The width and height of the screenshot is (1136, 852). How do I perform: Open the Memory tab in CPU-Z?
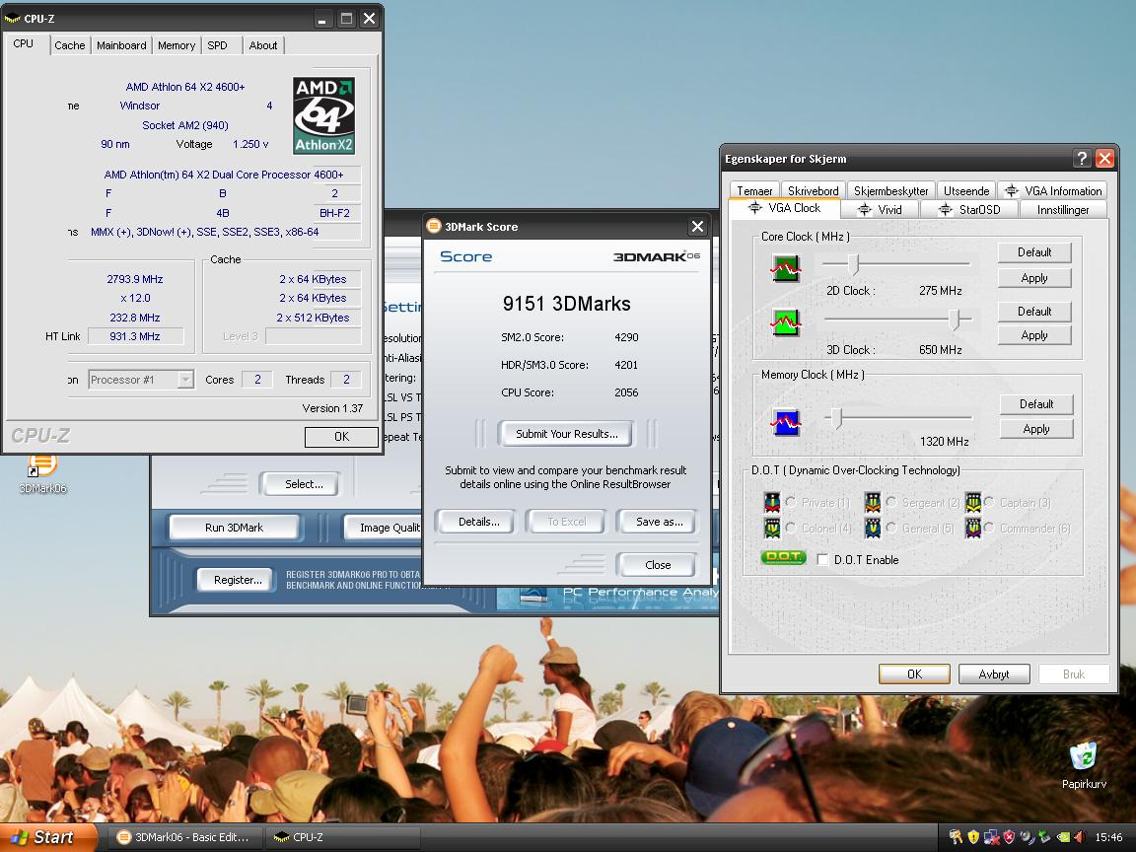point(177,45)
